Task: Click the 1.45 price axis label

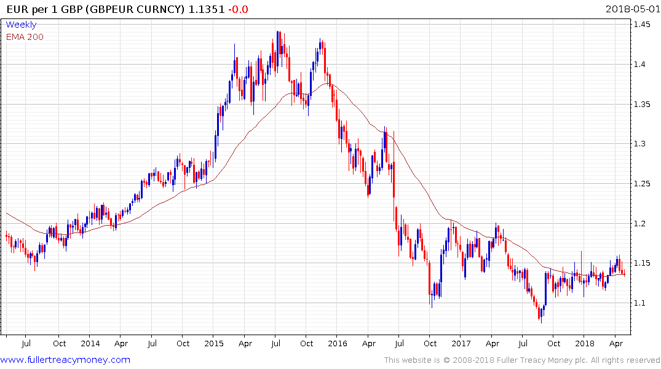Action: coord(642,25)
